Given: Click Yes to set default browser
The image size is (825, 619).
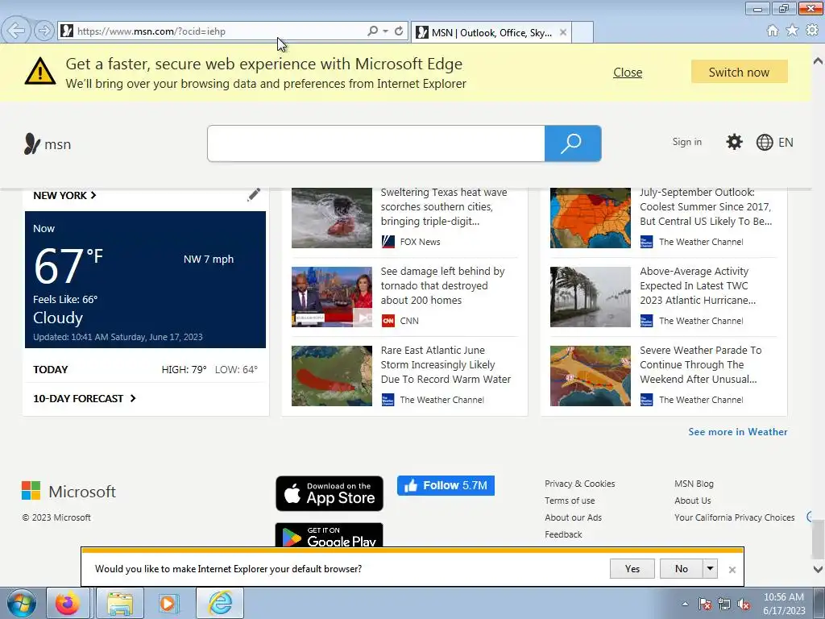Looking at the screenshot, I should [632, 568].
